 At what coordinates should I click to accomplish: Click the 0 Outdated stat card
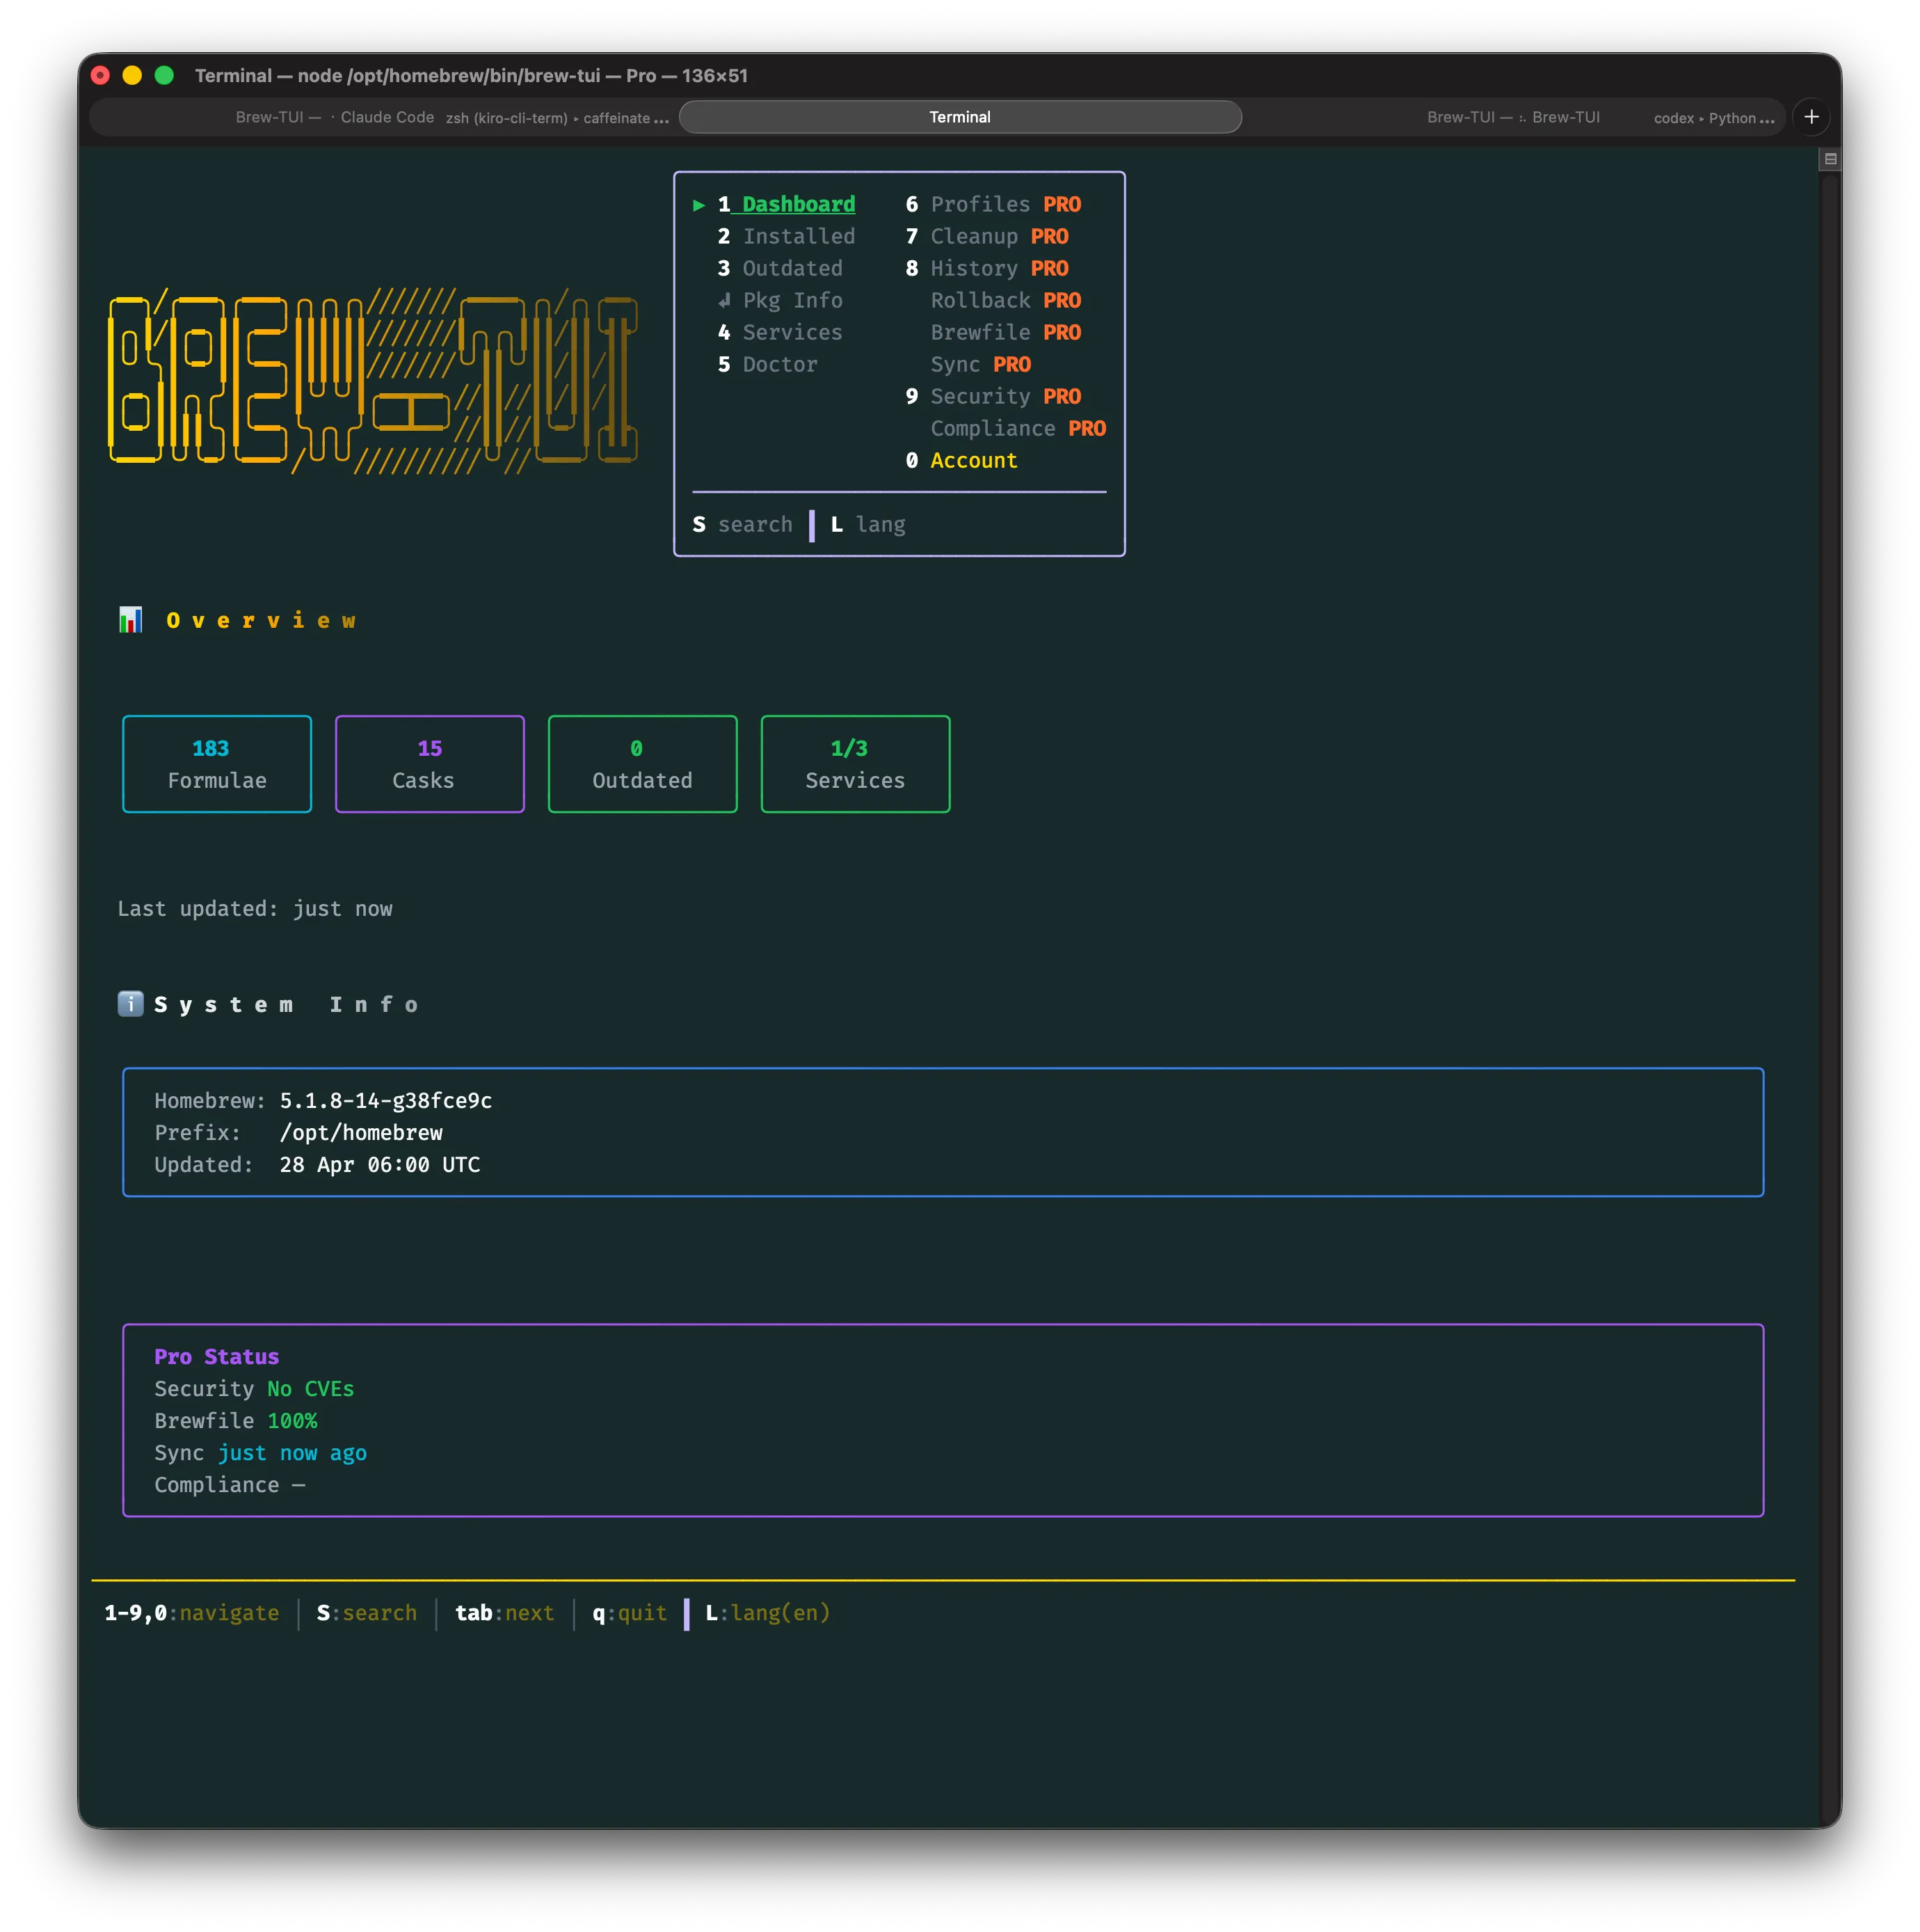[x=643, y=764]
